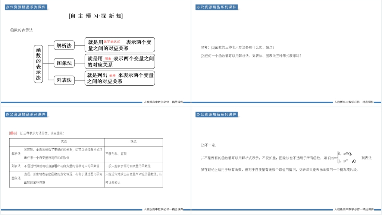
Task: Click the red answer text 图象 in the diagram
Action: click(x=108, y=59)
